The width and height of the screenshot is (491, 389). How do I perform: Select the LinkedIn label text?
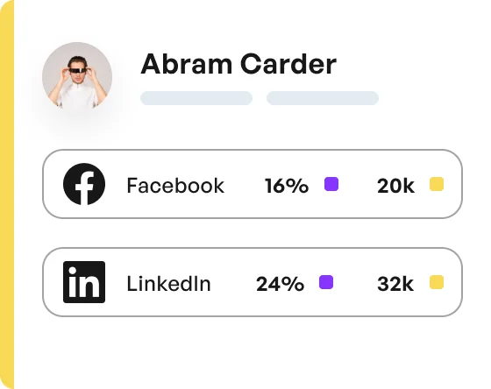168,284
